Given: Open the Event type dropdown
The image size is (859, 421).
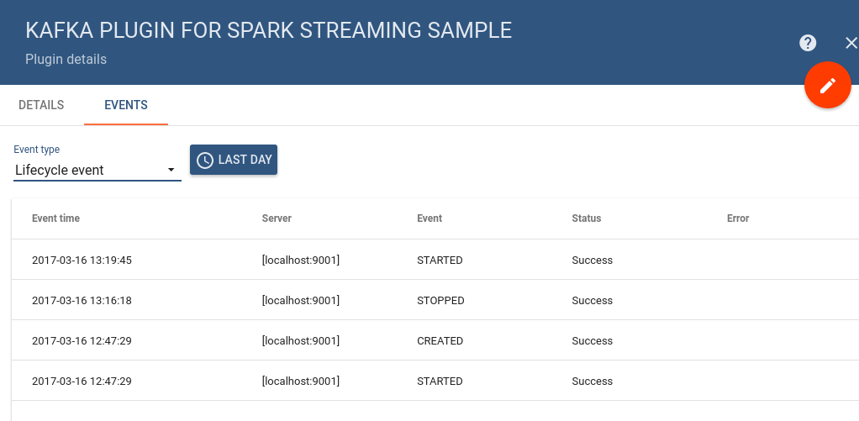Looking at the screenshot, I should [x=97, y=170].
